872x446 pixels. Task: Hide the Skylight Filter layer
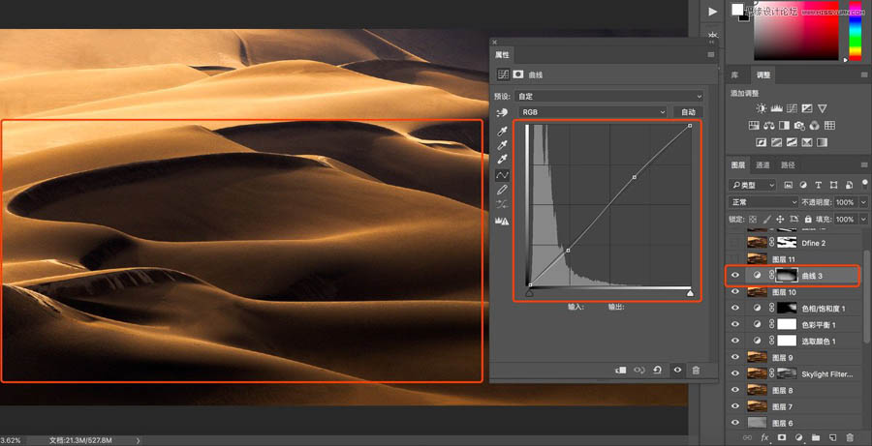(735, 373)
